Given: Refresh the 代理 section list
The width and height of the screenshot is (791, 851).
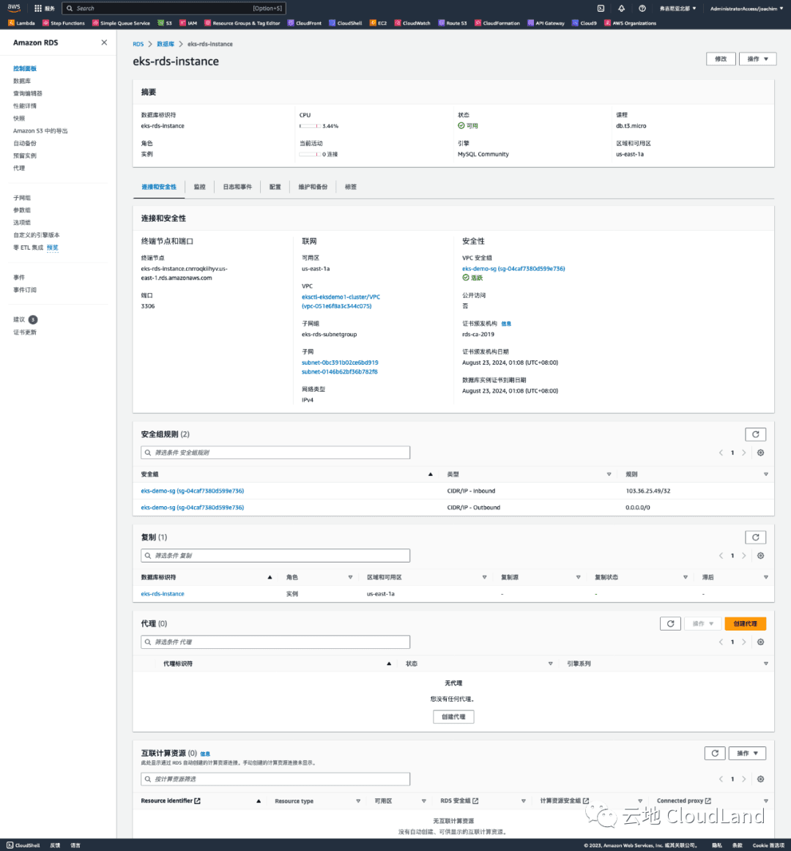Looking at the screenshot, I should [x=670, y=623].
